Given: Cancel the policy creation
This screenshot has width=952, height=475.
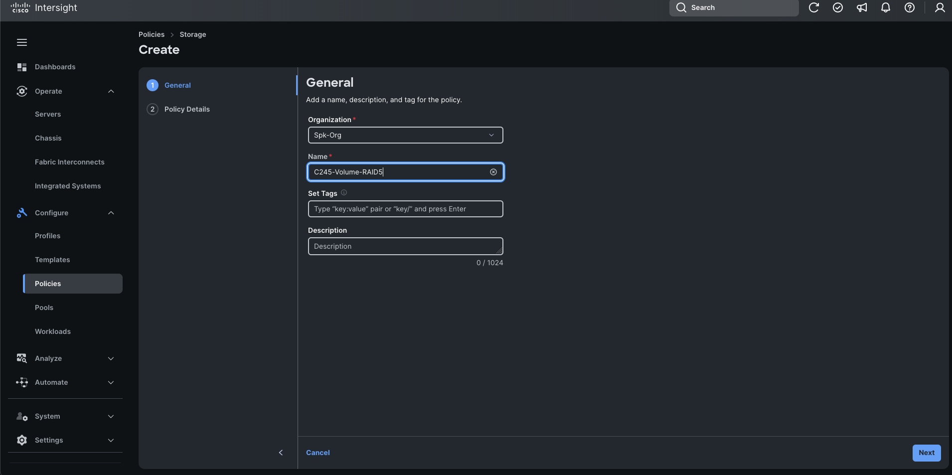Looking at the screenshot, I should tap(318, 453).
